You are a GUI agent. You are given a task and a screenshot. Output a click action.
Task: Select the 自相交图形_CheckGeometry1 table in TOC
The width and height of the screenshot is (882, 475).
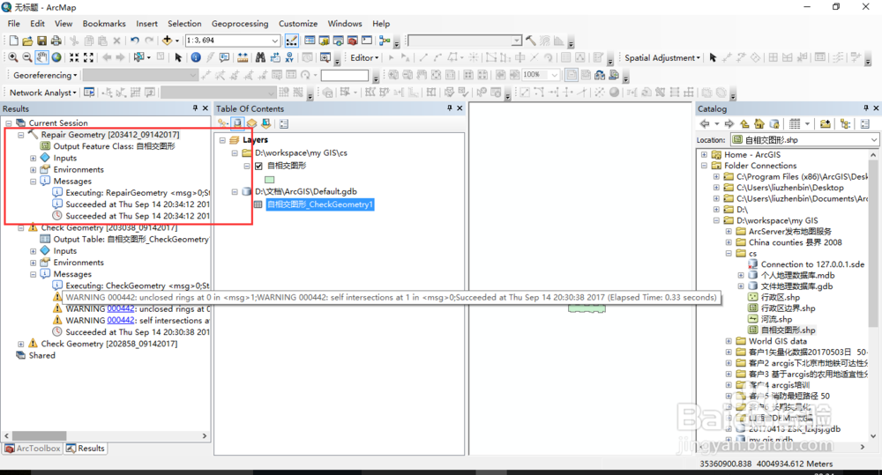(x=320, y=204)
